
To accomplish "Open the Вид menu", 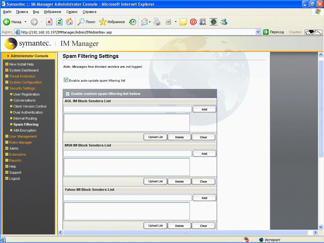I will tap(36, 12).
